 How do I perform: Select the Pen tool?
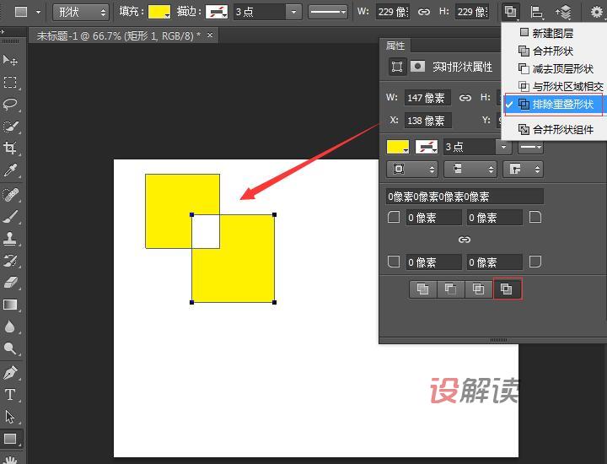[x=10, y=372]
